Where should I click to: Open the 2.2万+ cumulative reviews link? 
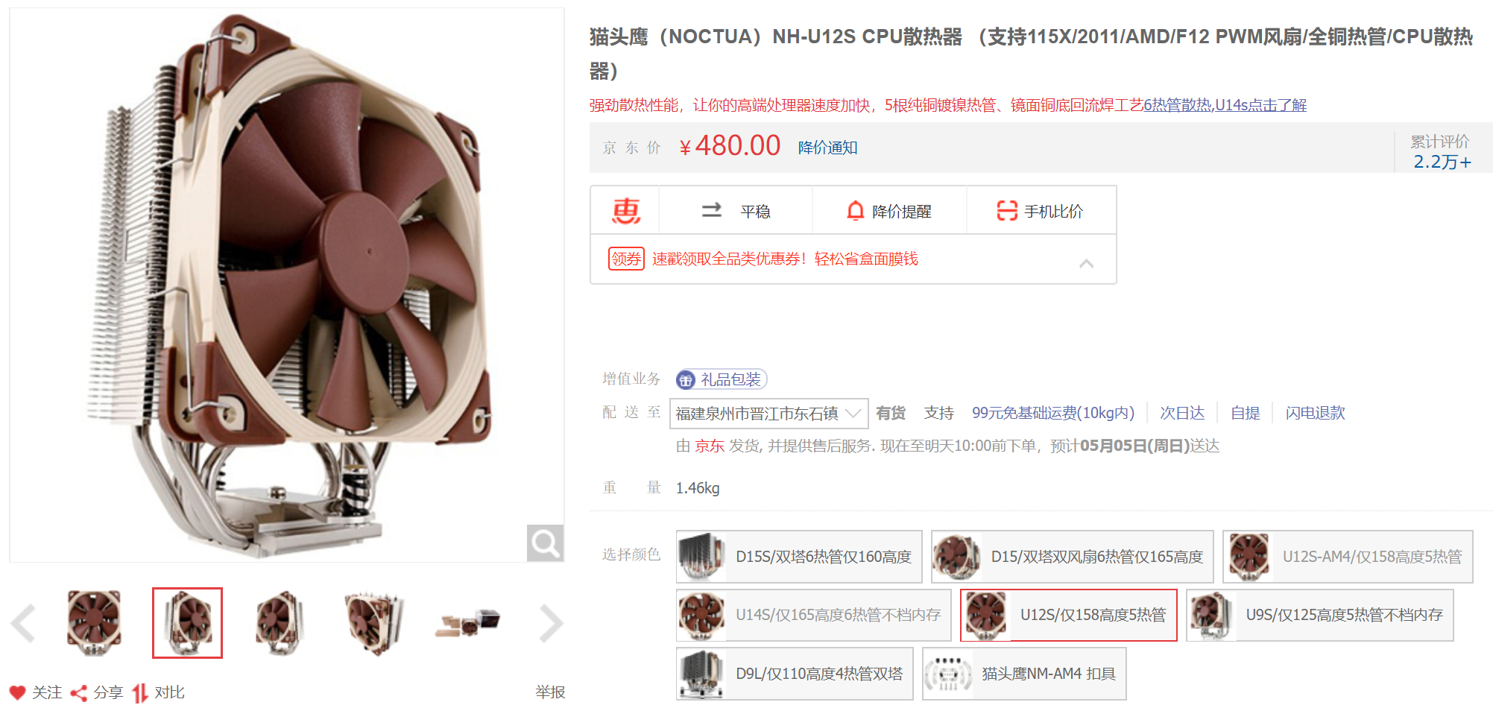coord(1442,162)
